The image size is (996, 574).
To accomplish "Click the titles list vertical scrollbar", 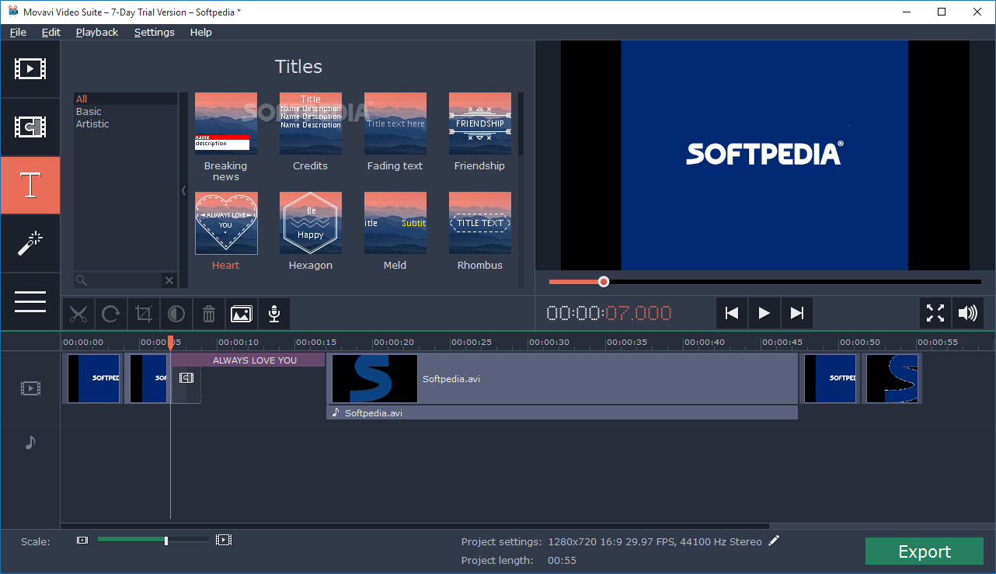I will [x=521, y=124].
